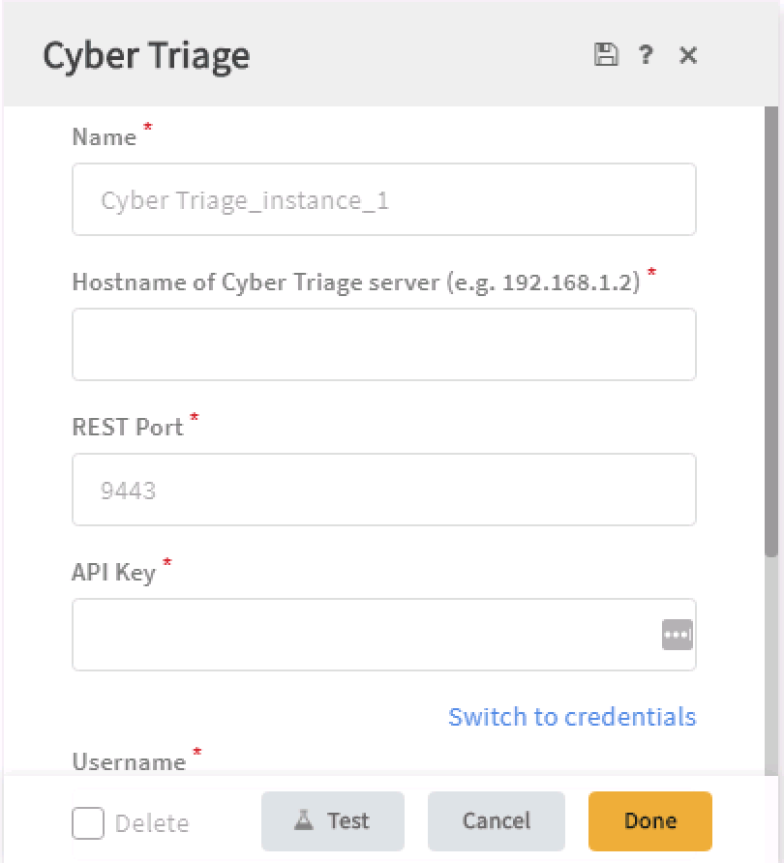Click the Cyber Triage dialog title
Image resolution: width=784 pixels, height=863 pixels.
(146, 56)
